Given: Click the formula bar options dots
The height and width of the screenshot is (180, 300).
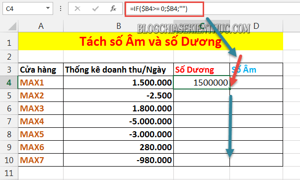Looking at the screenshot, I should point(61,8).
